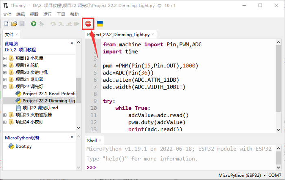Create a new file with toolbar icon
Screen dimensions: 285x180
(x=6, y=24)
